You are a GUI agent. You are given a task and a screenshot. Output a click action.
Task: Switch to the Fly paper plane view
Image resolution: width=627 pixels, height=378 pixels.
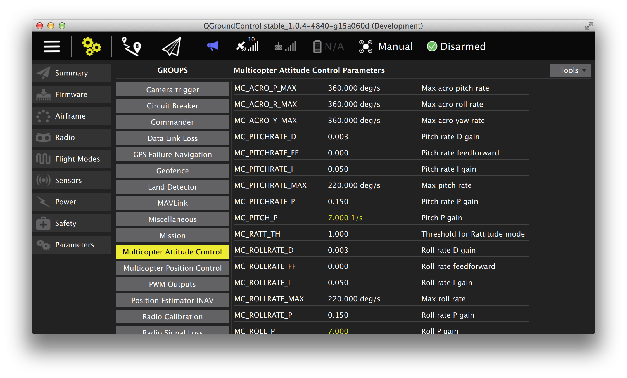[171, 46]
